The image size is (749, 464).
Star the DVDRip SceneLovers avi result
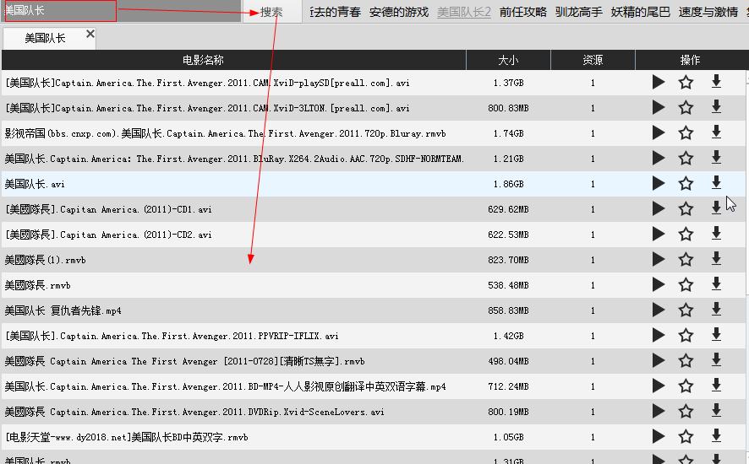686,411
